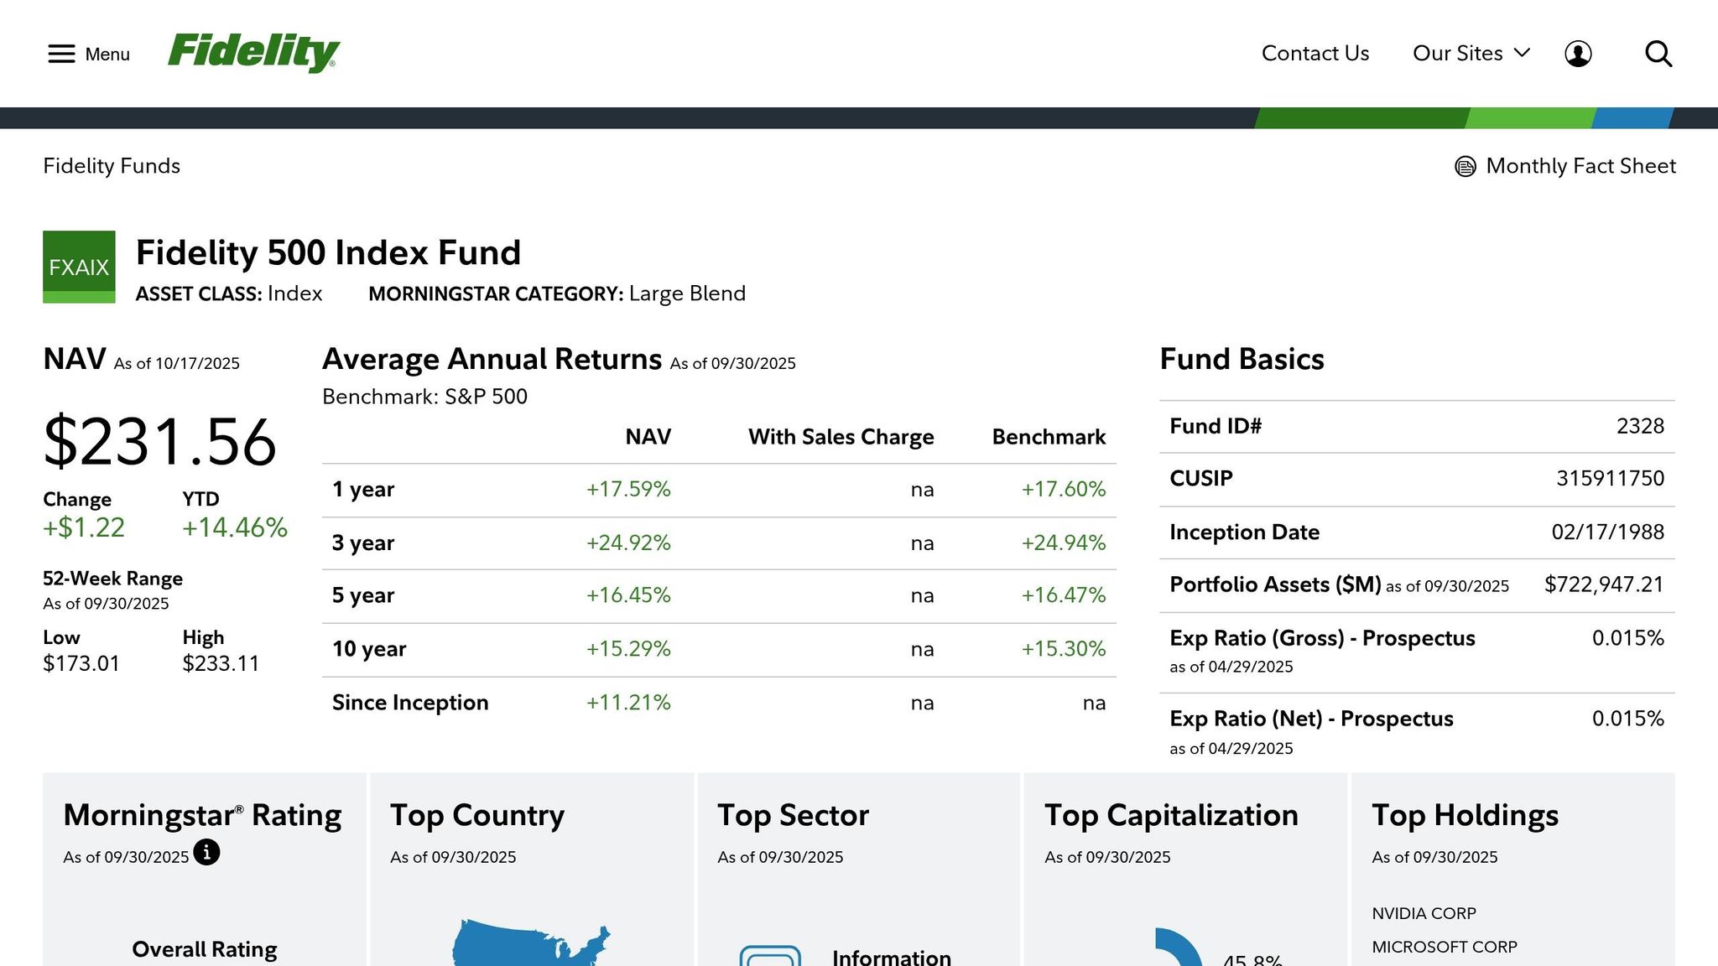Open the account profile icon
Screen dimensions: 1718x966
(x=1579, y=53)
